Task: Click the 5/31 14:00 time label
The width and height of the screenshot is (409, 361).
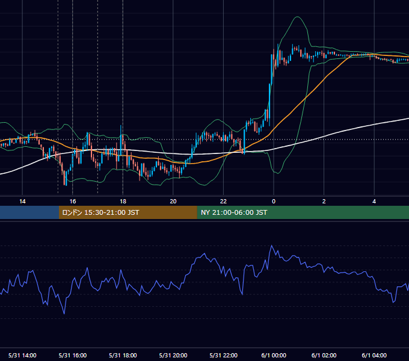Action: (x=22, y=355)
